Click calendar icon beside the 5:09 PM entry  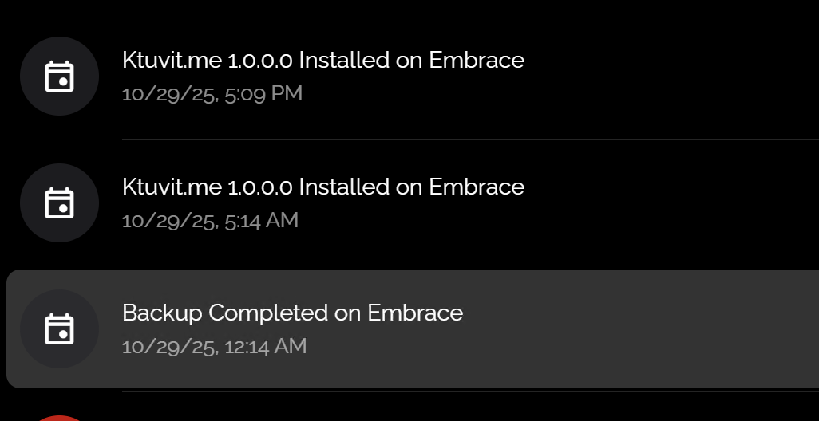point(59,77)
